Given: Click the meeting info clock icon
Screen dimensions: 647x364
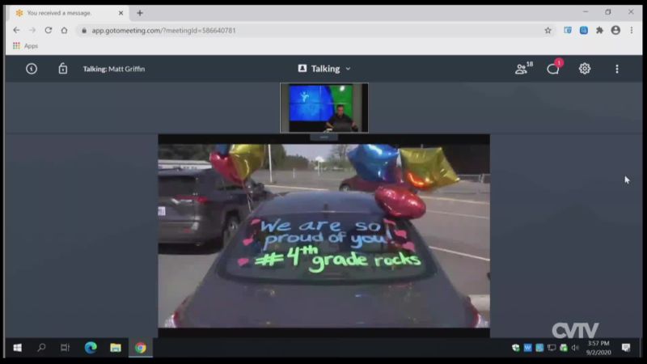Looking at the screenshot, I should pyautogui.click(x=32, y=69).
